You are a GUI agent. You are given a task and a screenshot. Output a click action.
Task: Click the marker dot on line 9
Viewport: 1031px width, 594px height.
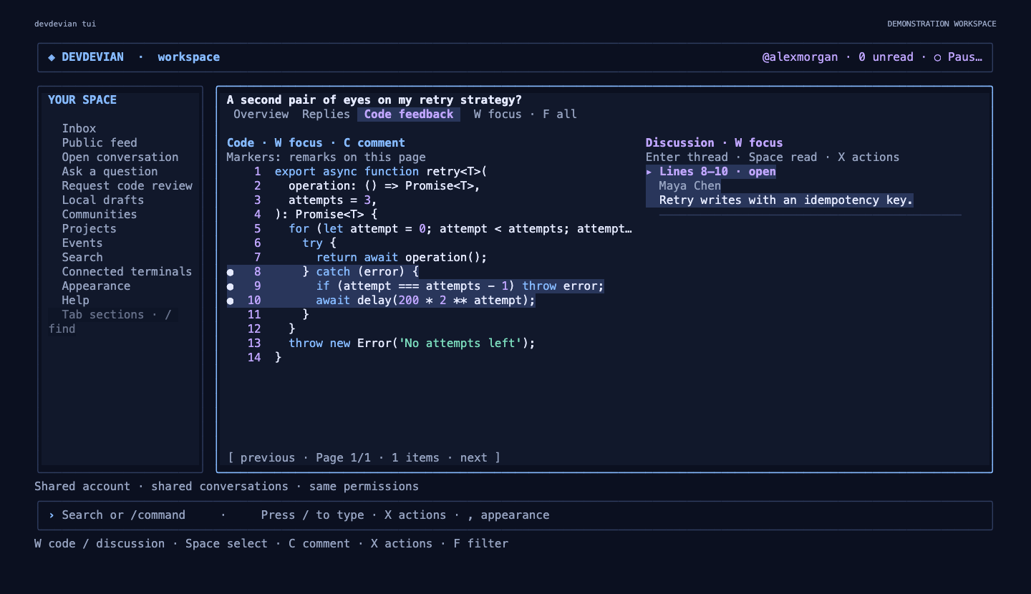tap(231, 286)
